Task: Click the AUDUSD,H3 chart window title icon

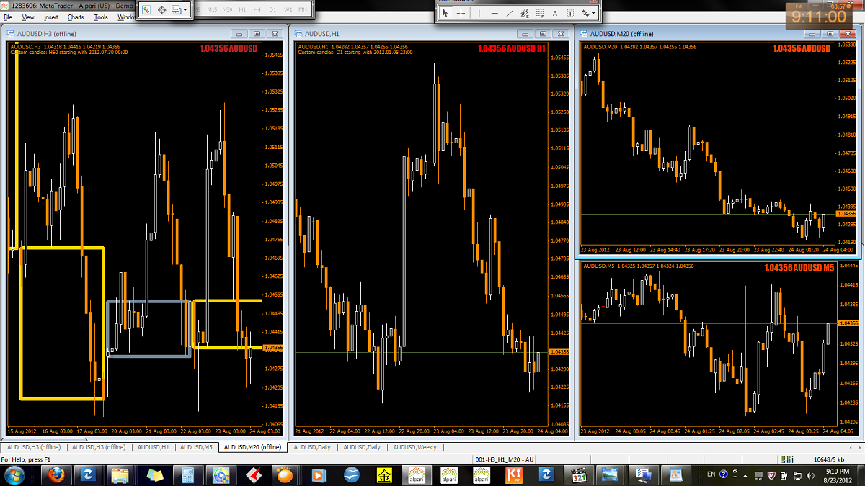Action: coord(11,34)
